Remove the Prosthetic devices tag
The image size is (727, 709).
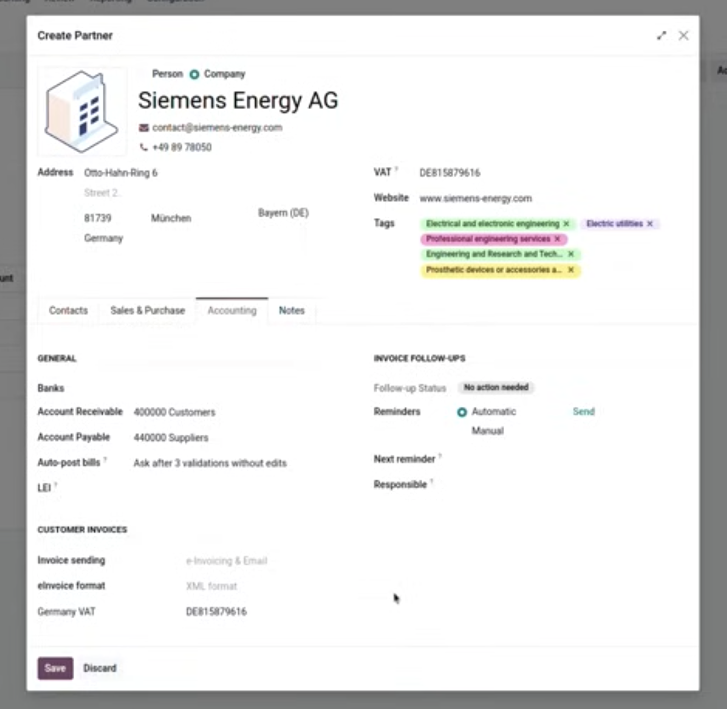pos(571,270)
